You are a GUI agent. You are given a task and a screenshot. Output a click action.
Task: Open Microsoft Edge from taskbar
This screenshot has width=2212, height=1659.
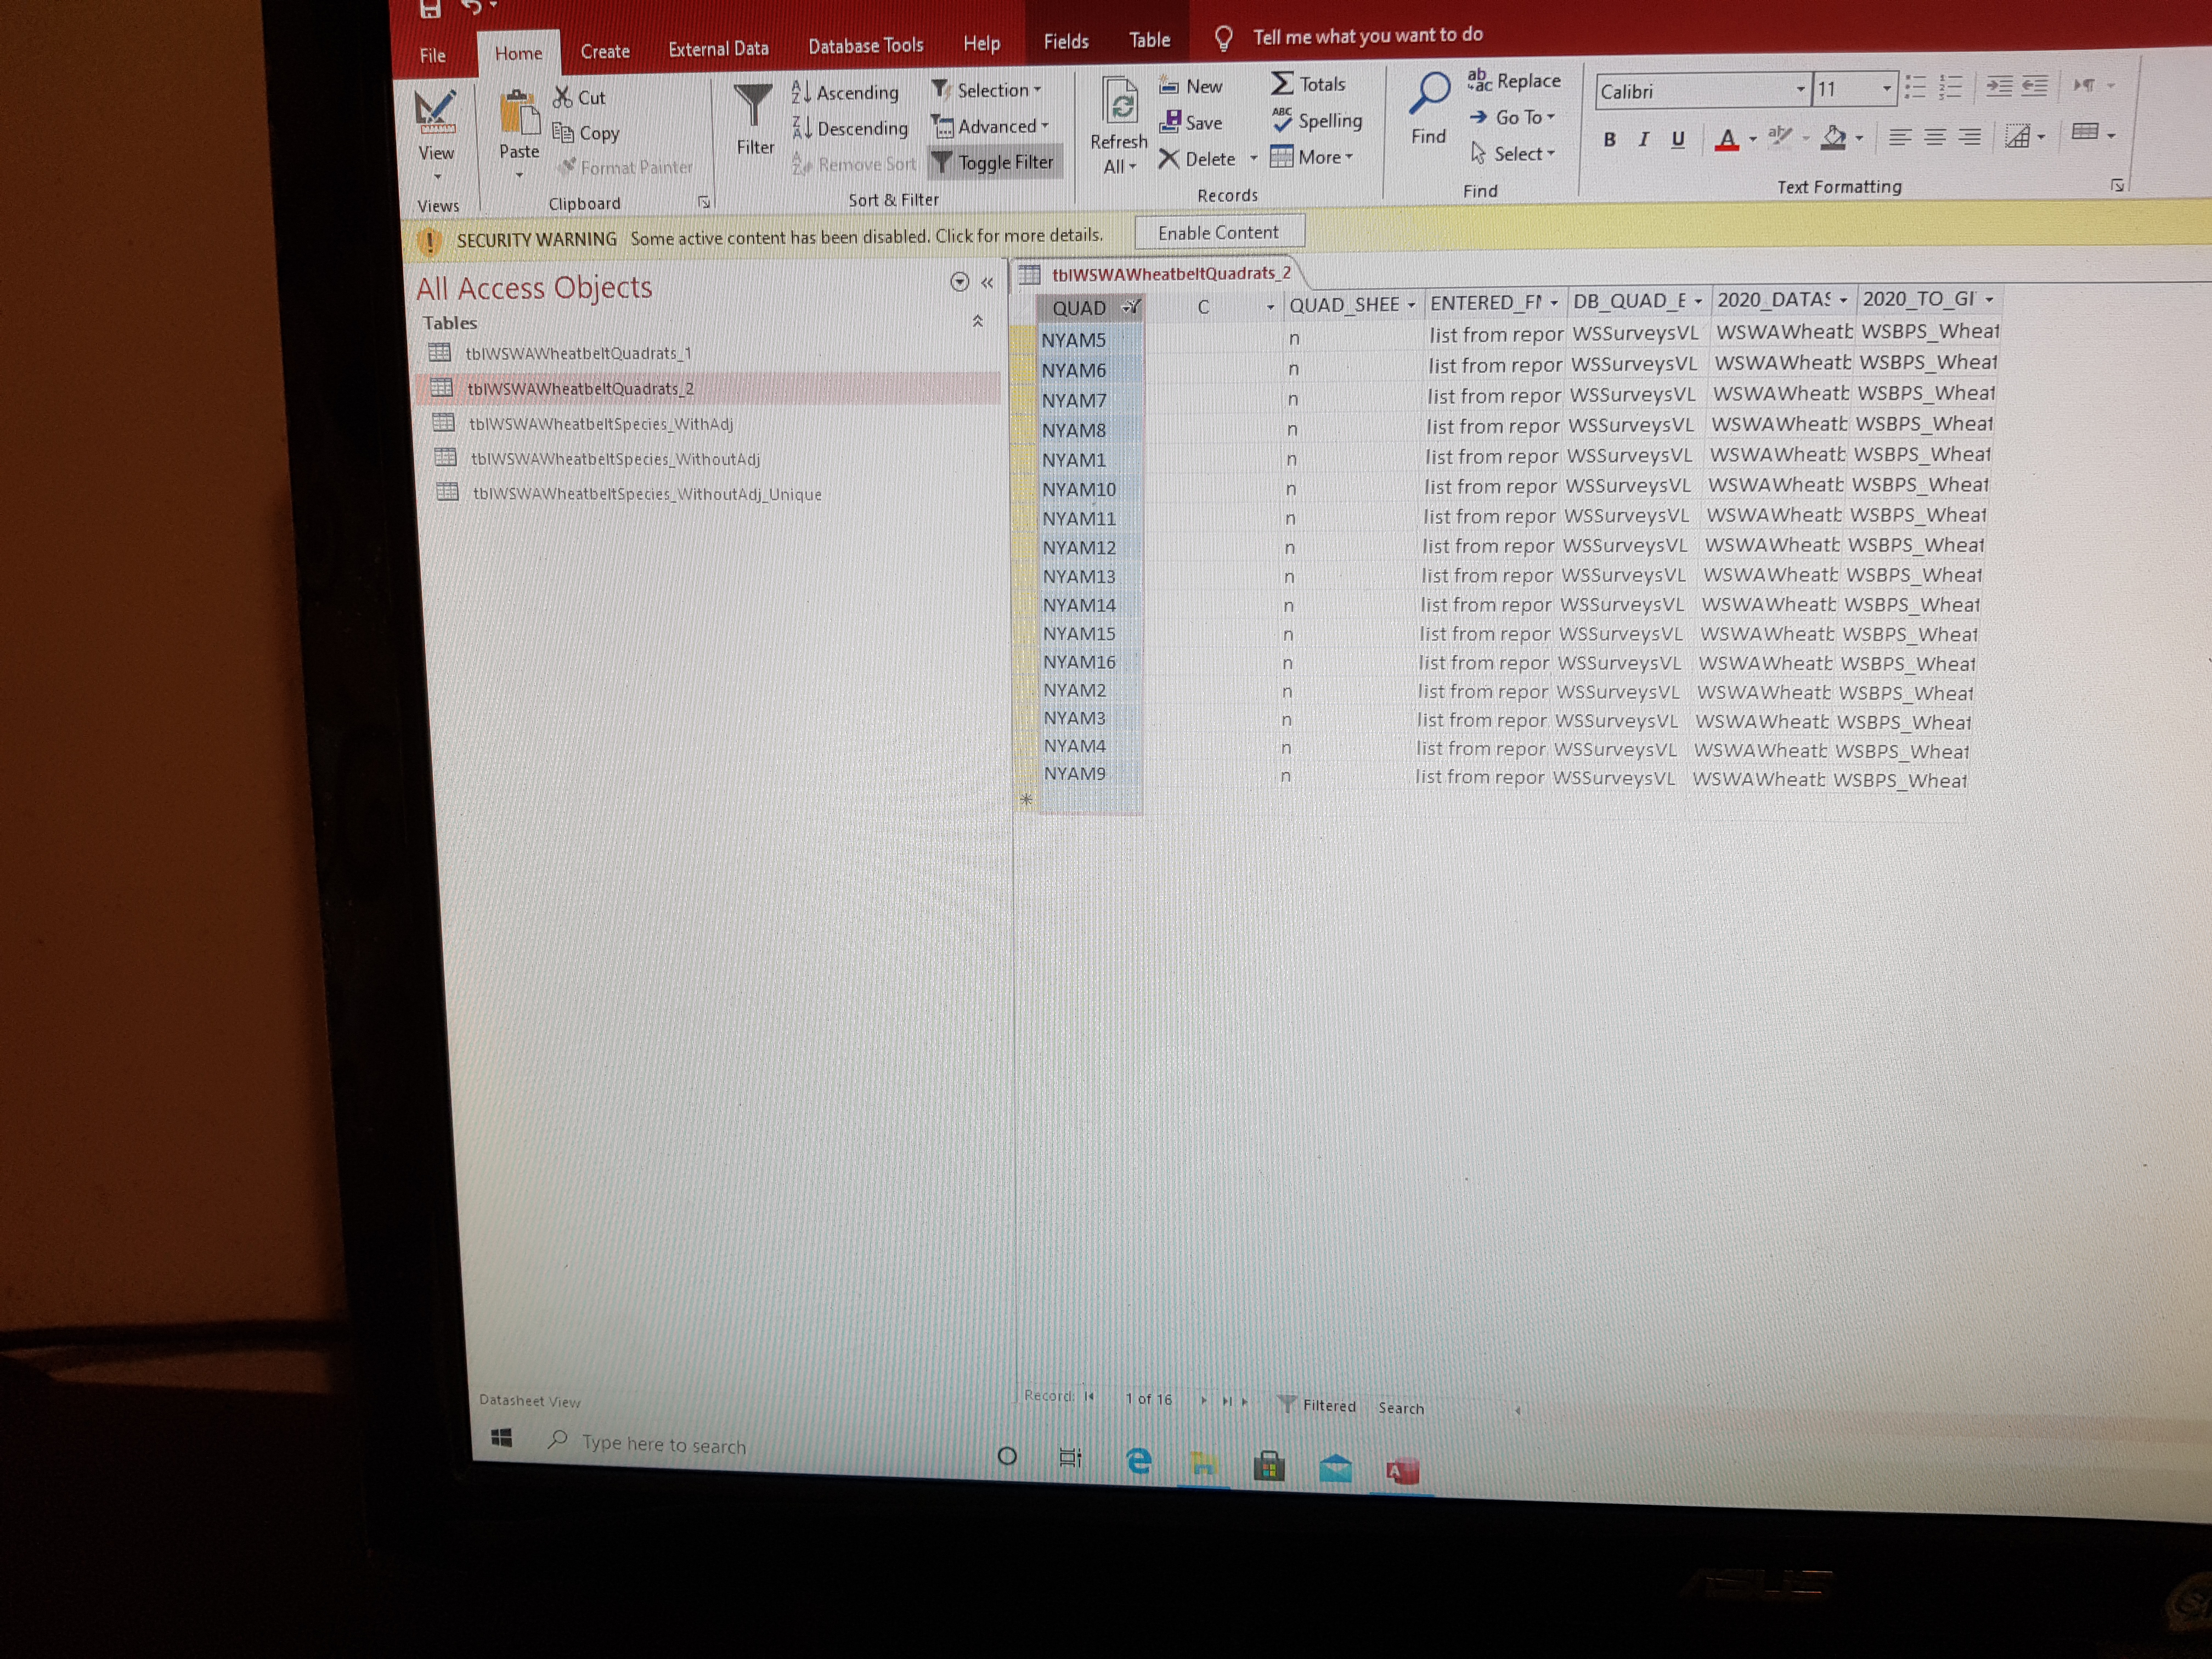(x=1138, y=1461)
